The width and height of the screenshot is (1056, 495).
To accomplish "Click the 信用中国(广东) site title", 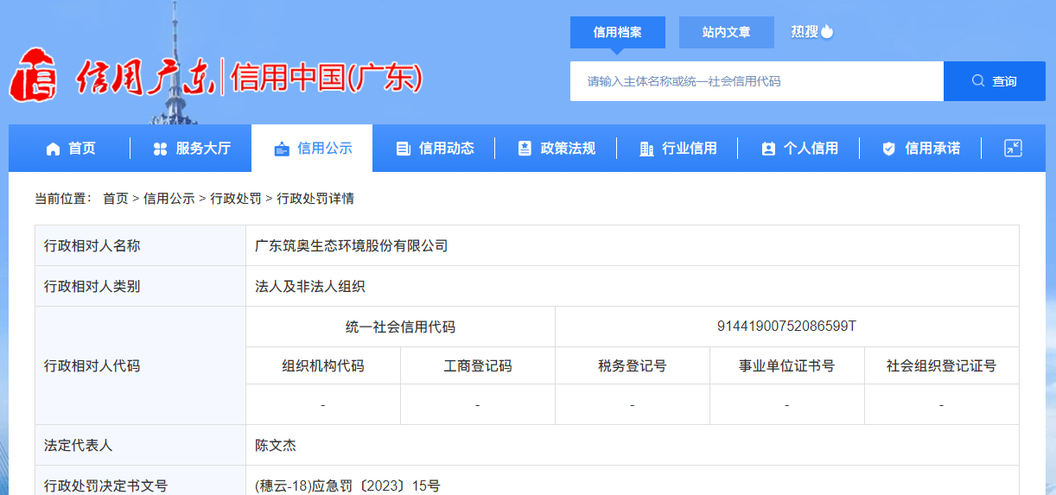I will click(327, 79).
